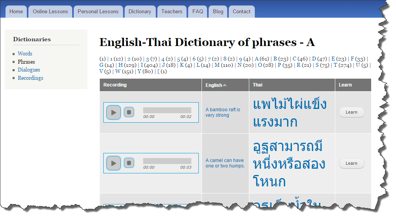
Task: Click Learn for the camel phrase
Action: click(x=351, y=164)
